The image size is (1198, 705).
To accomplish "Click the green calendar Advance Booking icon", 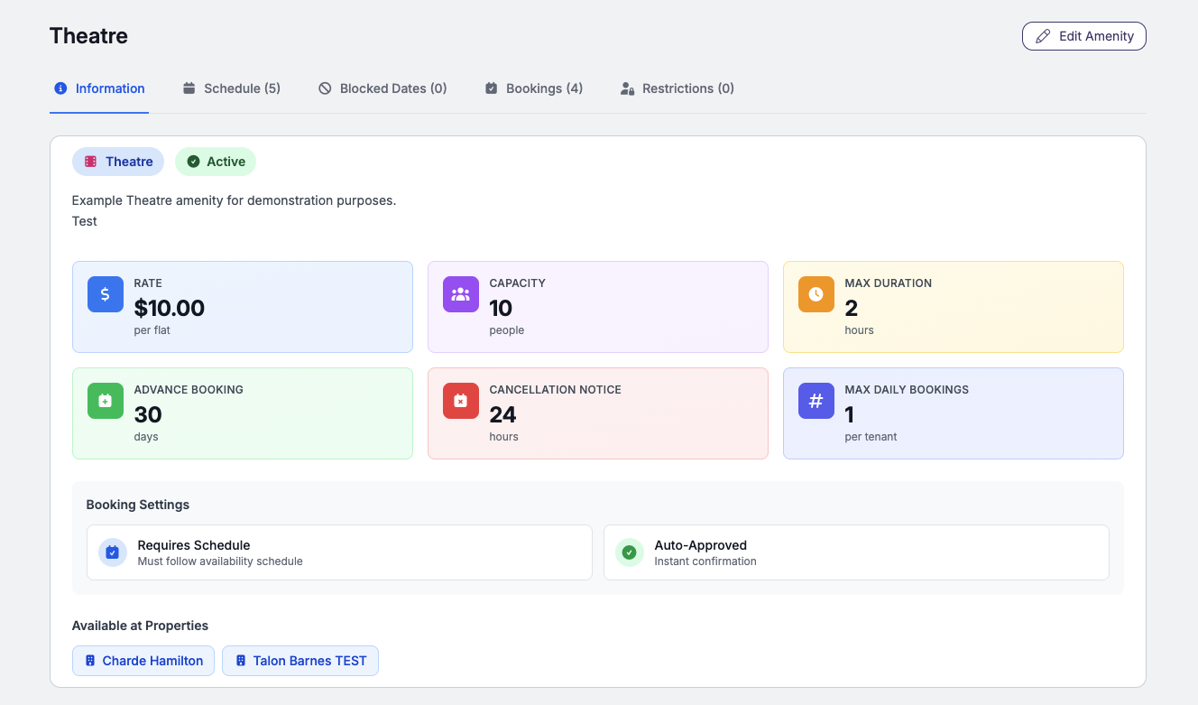I will (106, 401).
